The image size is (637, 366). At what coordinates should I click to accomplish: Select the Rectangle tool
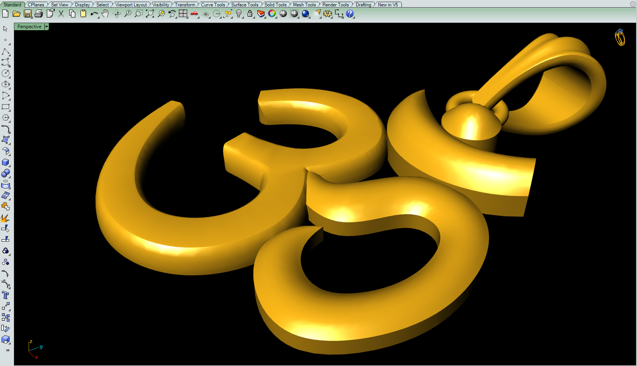coord(6,107)
